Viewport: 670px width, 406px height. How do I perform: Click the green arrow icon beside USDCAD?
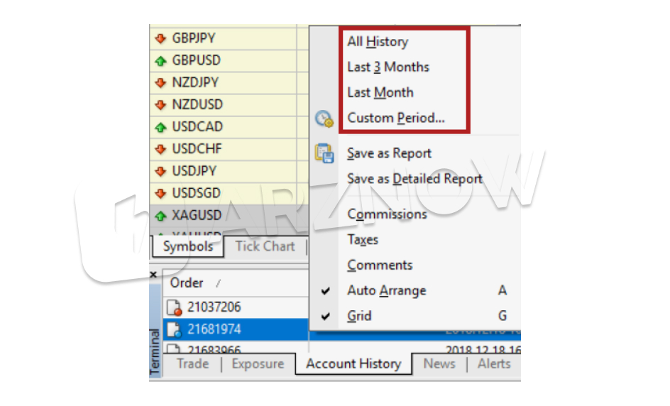click(160, 127)
